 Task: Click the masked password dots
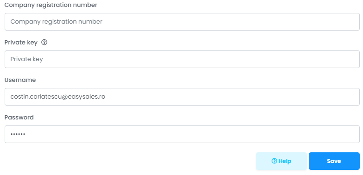point(18,134)
